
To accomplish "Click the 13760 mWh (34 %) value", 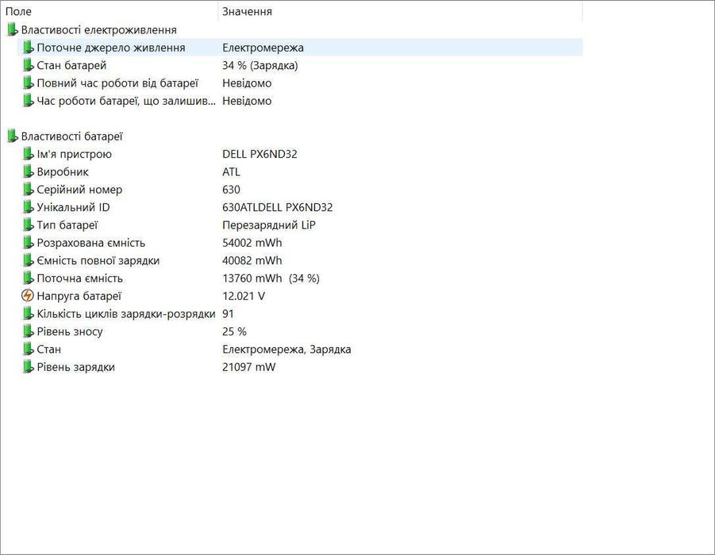I will [271, 278].
